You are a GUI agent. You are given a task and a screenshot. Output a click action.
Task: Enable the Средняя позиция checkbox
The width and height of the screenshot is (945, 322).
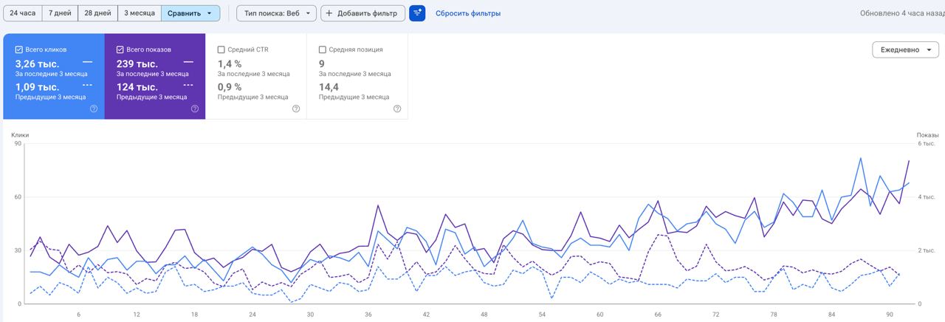[323, 49]
